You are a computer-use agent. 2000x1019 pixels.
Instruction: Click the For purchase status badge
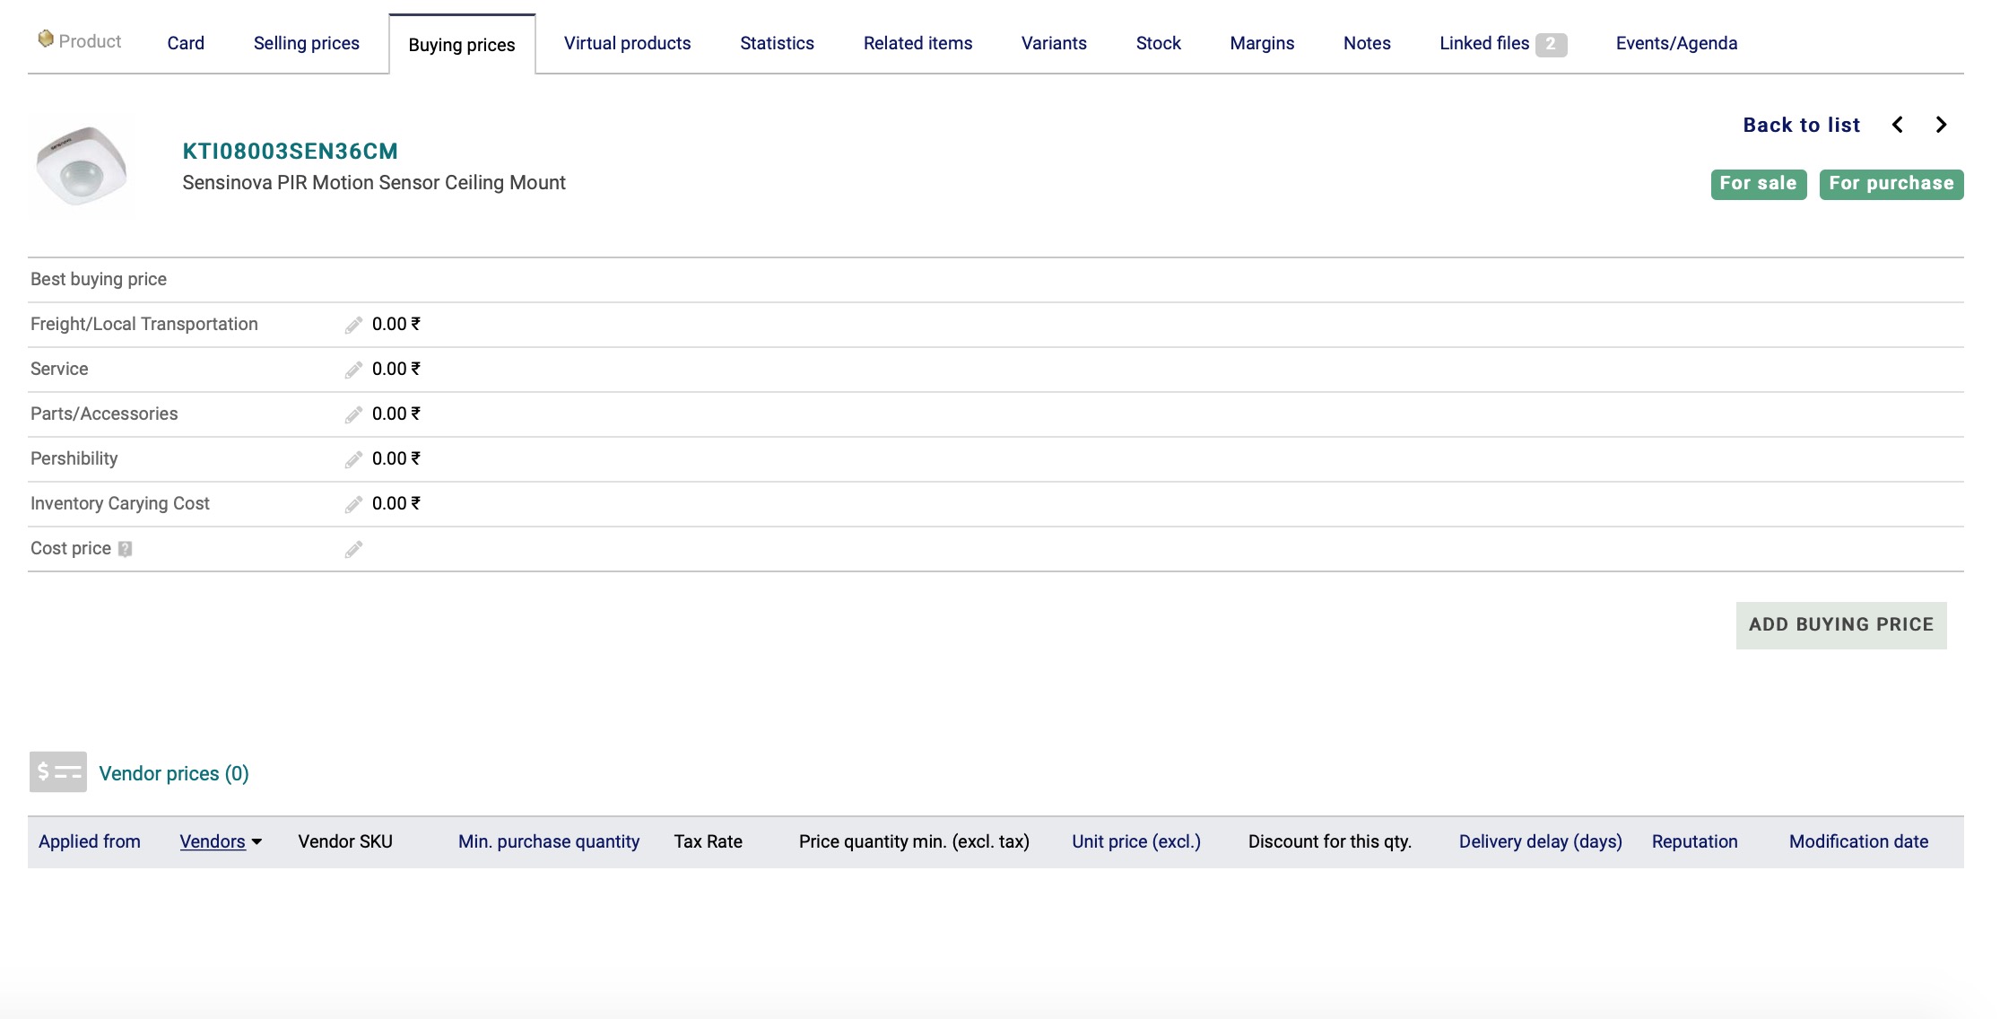coord(1891,184)
